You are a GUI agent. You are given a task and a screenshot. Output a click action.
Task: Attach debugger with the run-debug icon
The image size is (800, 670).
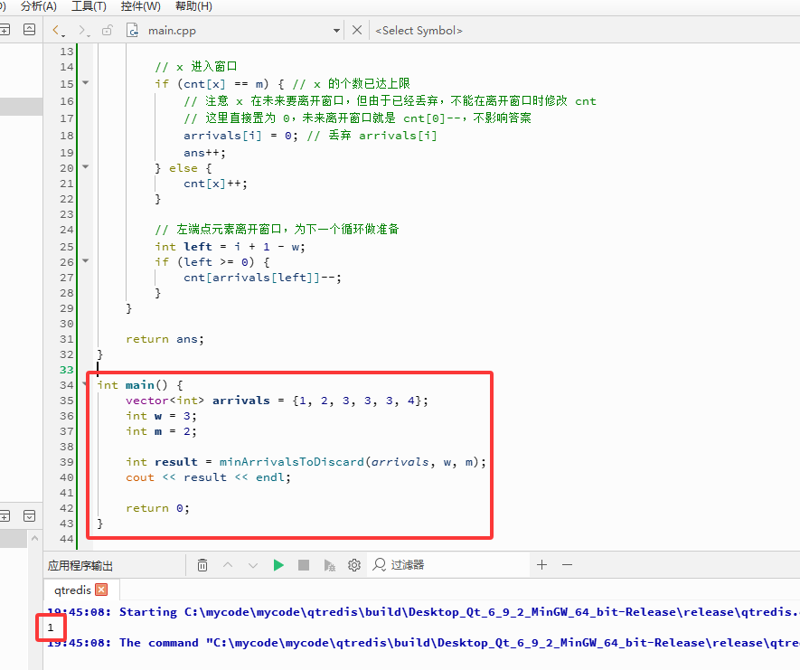pyautogui.click(x=330, y=565)
